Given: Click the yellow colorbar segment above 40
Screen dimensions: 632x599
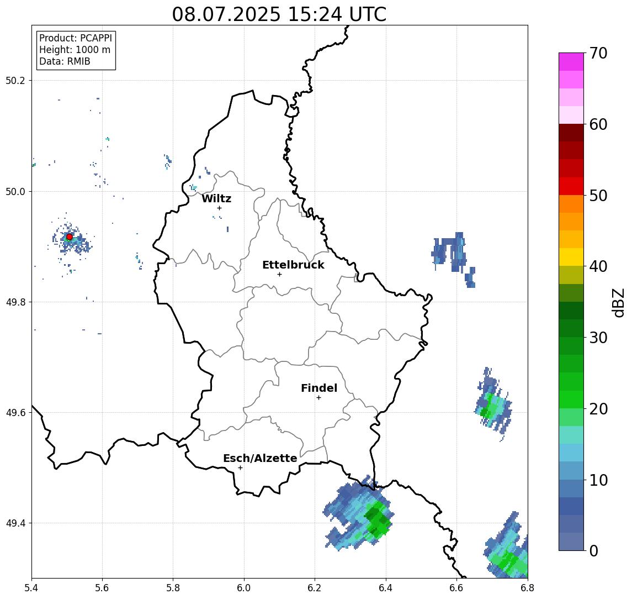Looking at the screenshot, I should [571, 257].
